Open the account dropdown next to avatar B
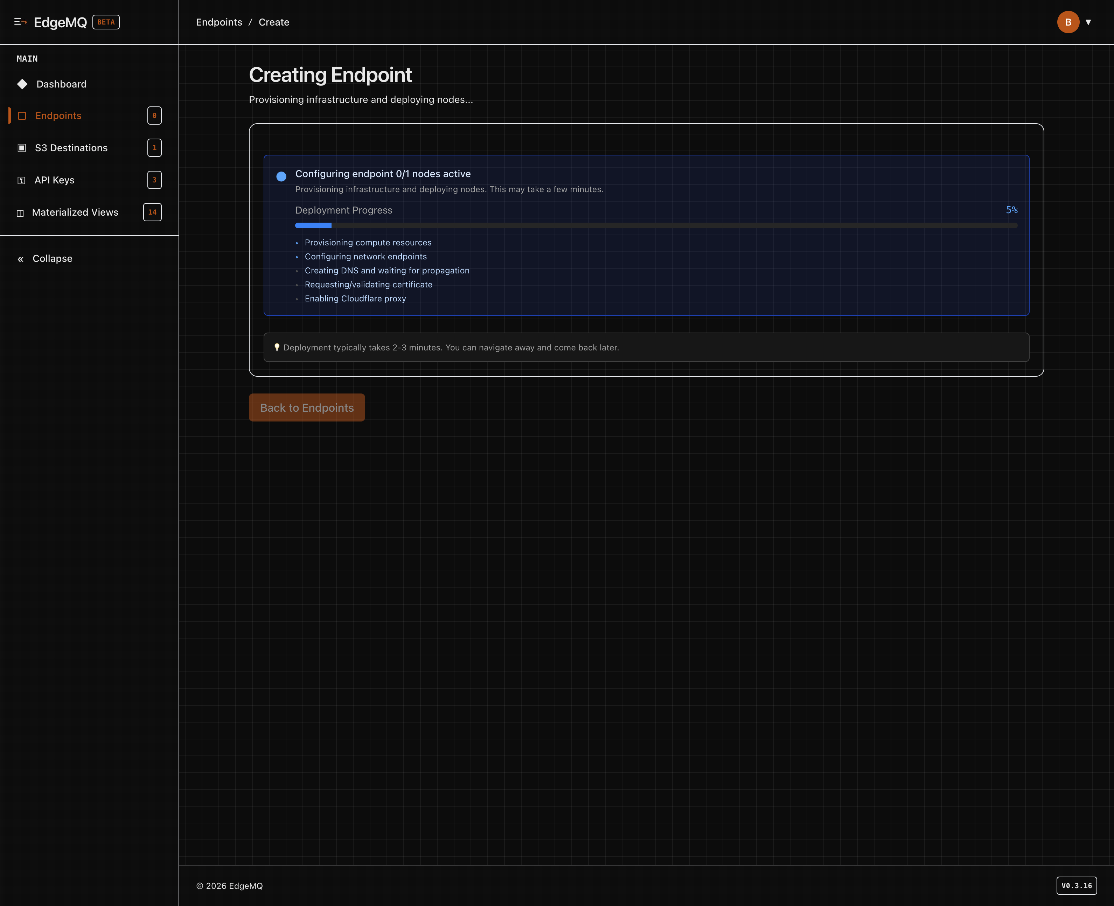Screen dimensions: 1114x906 pos(1089,22)
